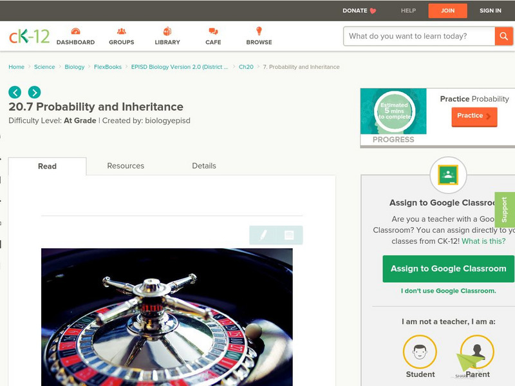Screen dimensions: 515x386
Task: Choose the Parent silhouette icon
Action: point(477,351)
